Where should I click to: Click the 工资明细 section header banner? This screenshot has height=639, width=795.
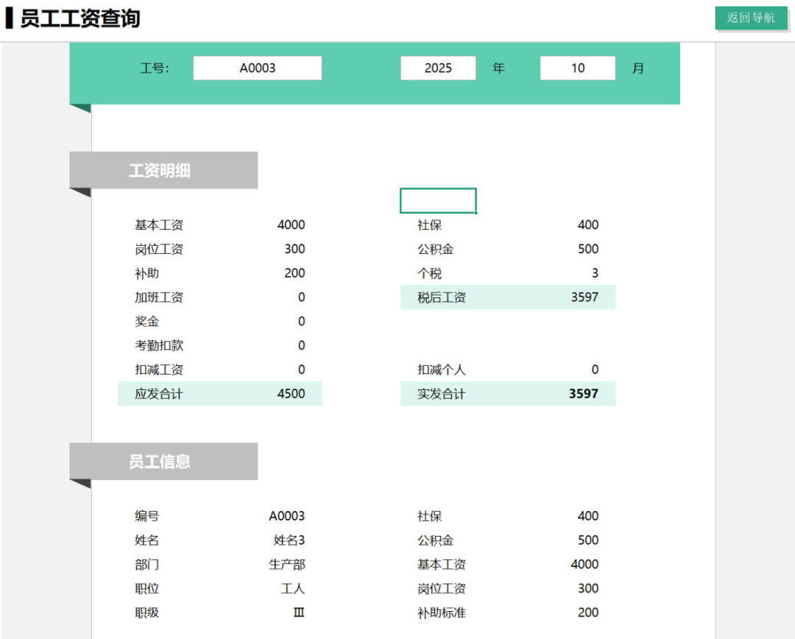pyautogui.click(x=163, y=171)
